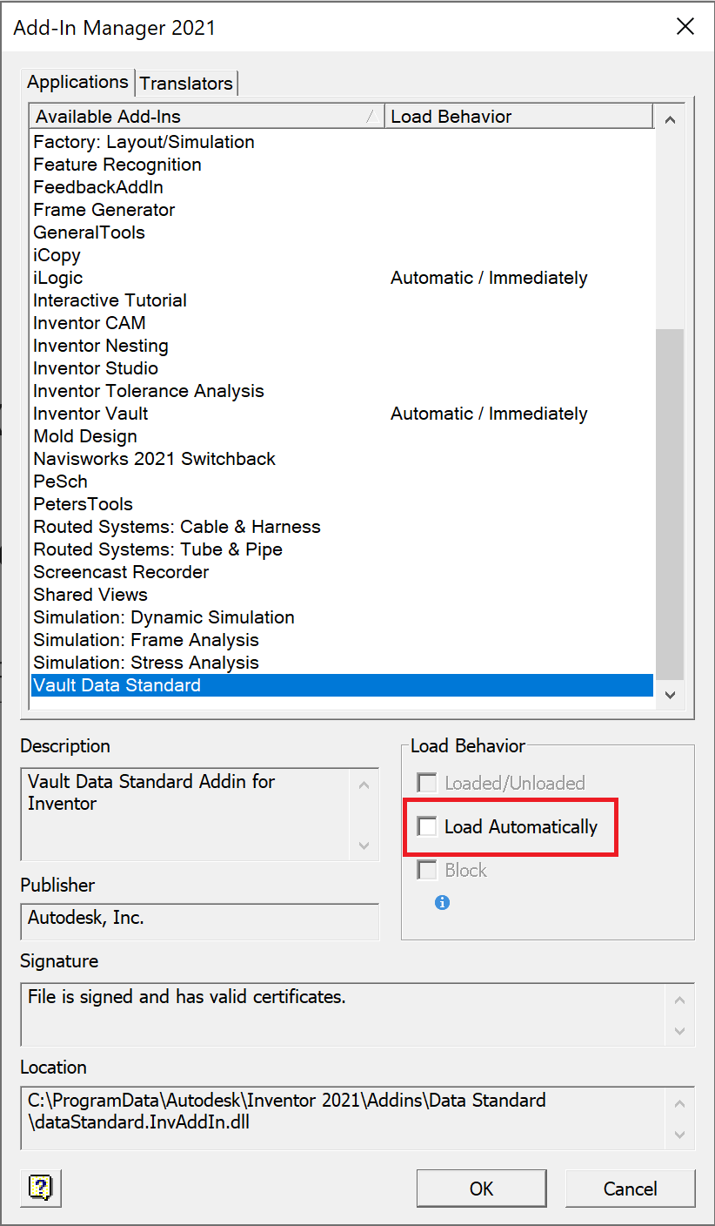715x1226 pixels.
Task: Click the add-in list scroll down arrow
Action: [x=670, y=694]
